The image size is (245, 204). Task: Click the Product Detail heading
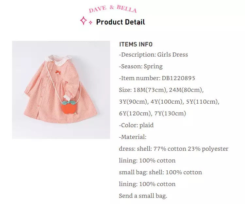[121, 22]
